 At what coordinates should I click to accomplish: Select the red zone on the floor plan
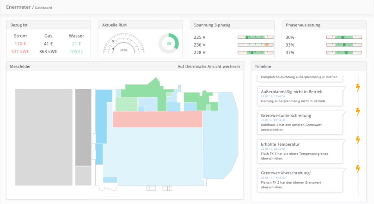[x=157, y=119]
